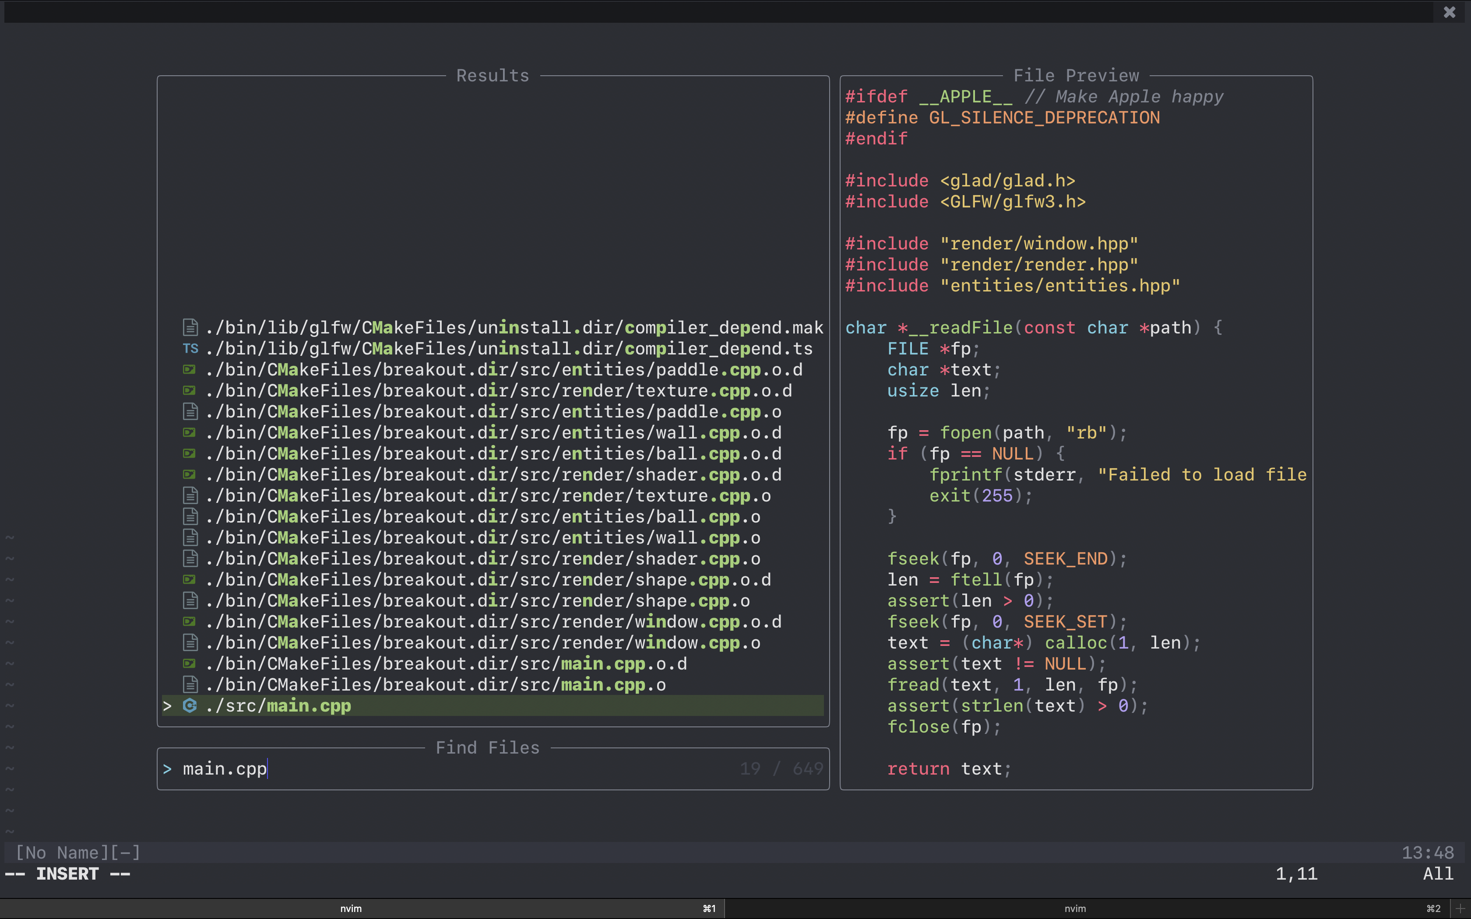This screenshot has width=1471, height=919.
Task: Click the file icon beside entities/paddle.cpp.o
Action: click(190, 411)
